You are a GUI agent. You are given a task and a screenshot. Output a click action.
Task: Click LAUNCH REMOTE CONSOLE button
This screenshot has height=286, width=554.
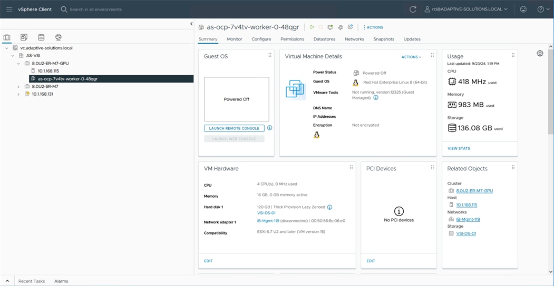234,128
